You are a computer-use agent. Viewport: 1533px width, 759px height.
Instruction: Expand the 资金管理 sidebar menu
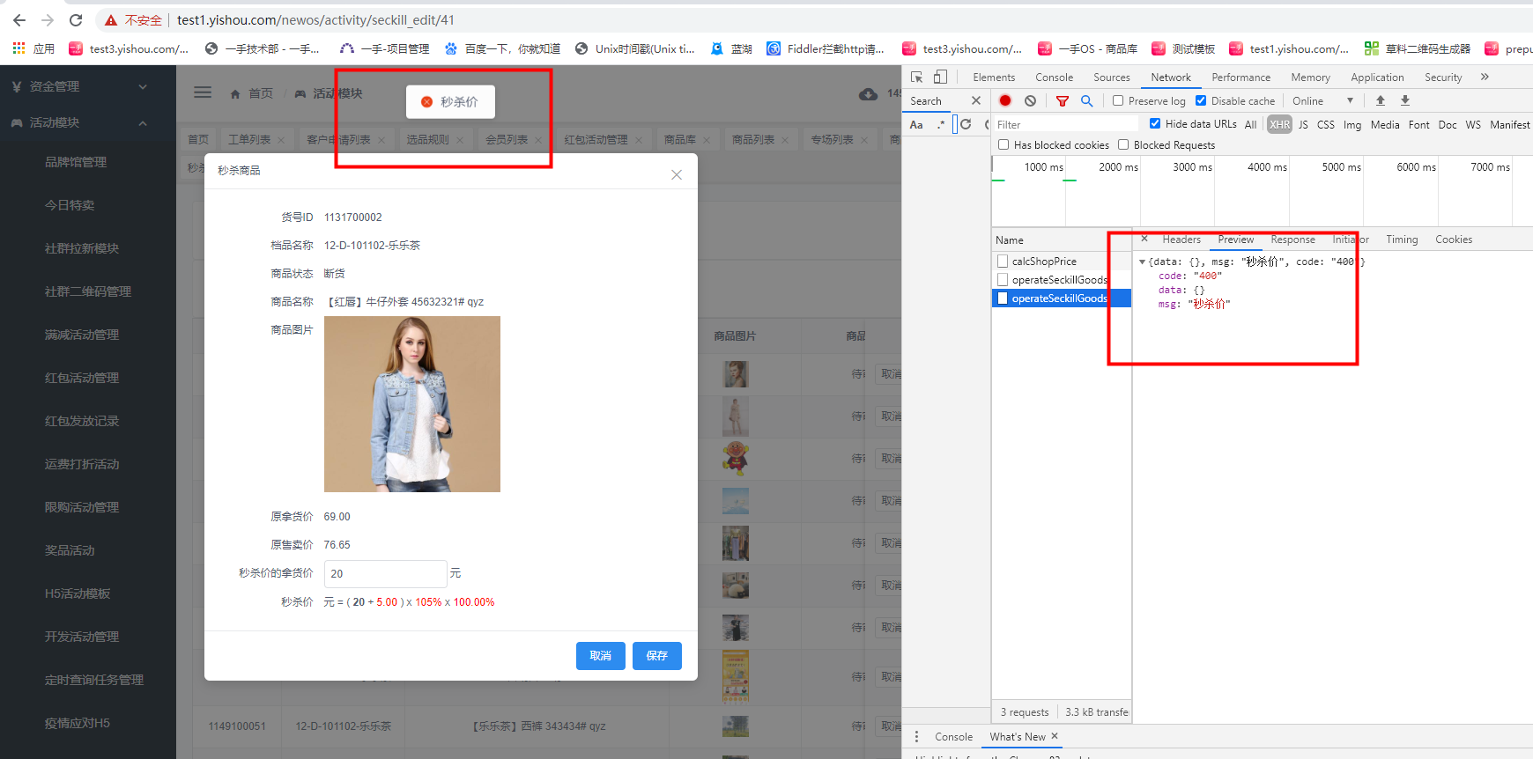point(88,86)
